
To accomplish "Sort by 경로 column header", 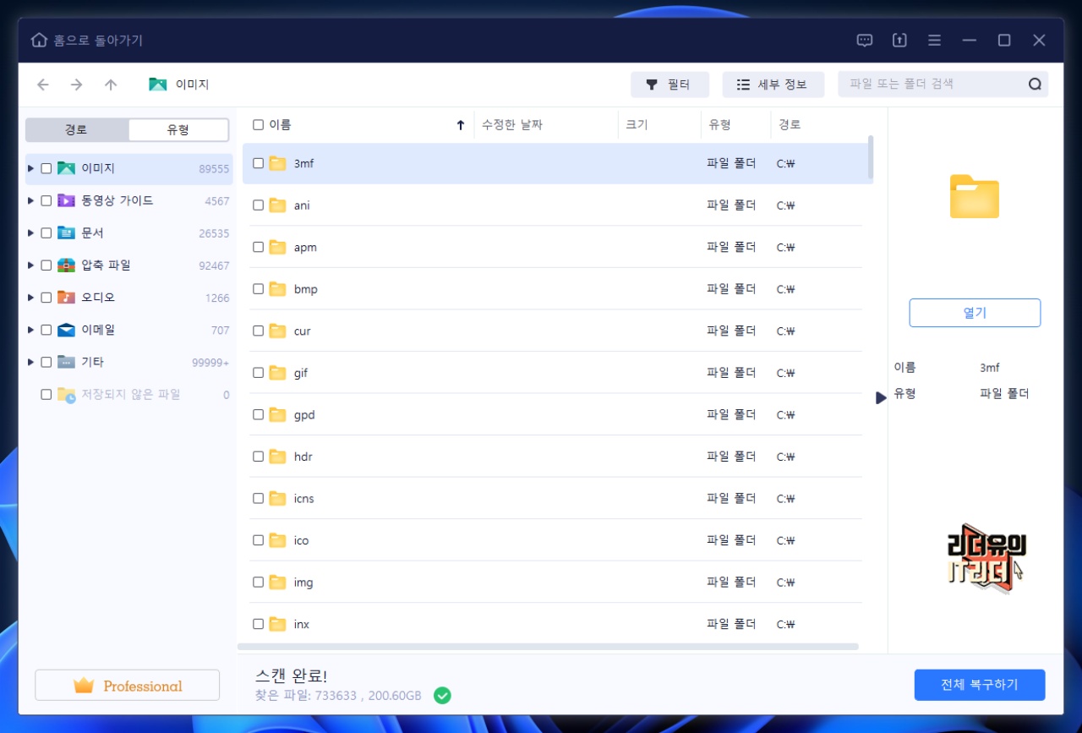I will pyautogui.click(x=790, y=125).
